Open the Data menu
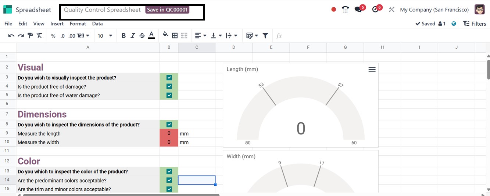This screenshot has width=490, height=196. [x=97, y=23]
